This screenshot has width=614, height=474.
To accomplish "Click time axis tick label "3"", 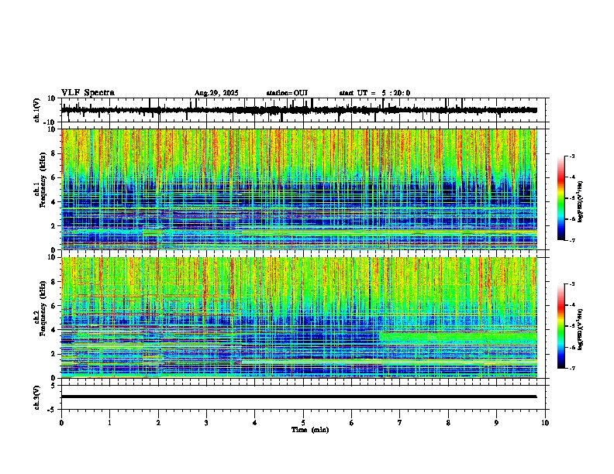I will tap(206, 423).
